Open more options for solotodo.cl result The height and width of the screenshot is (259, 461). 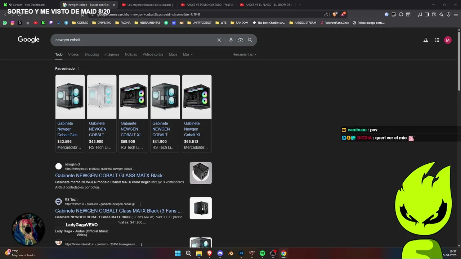pos(141,244)
